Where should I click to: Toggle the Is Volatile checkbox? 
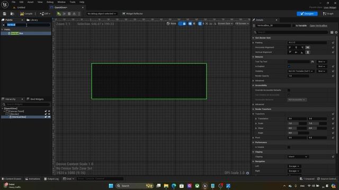tap(289, 147)
